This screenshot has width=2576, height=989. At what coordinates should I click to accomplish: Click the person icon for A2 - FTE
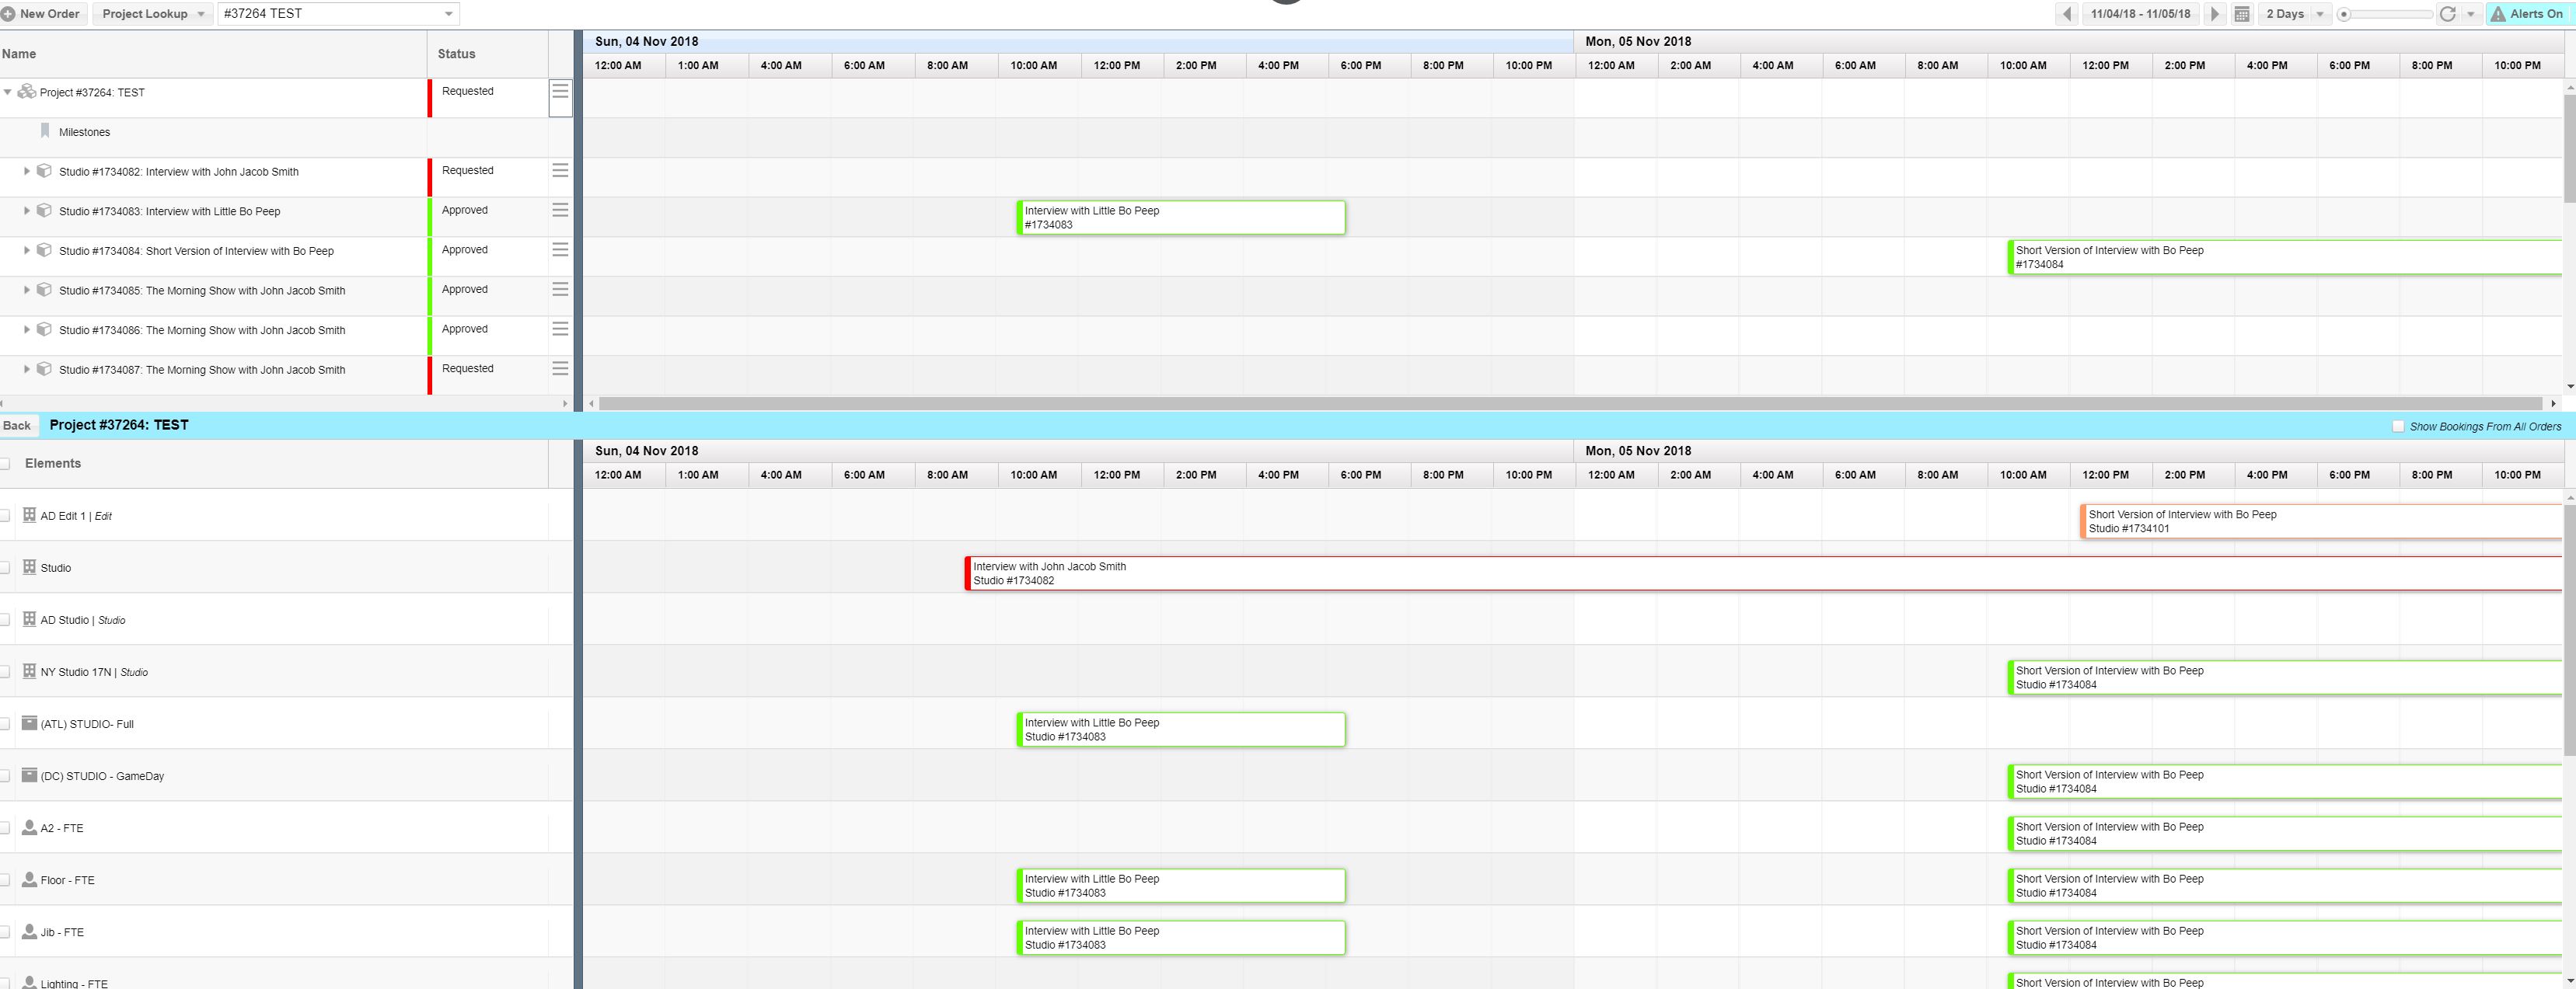[29, 827]
